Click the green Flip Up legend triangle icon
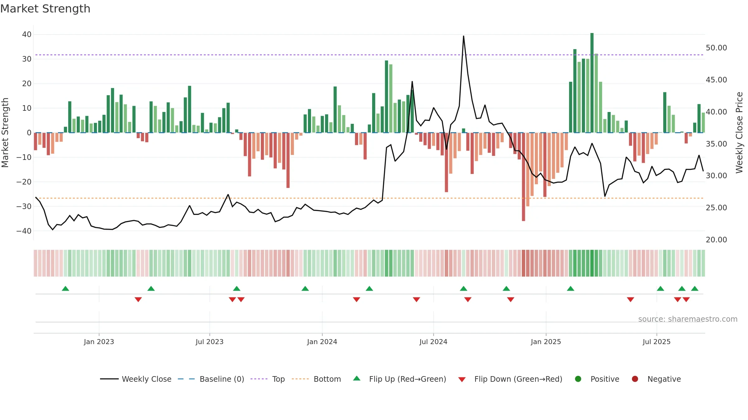The height and width of the screenshot is (420, 748). [x=357, y=378]
